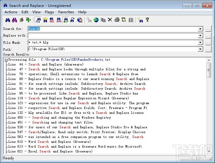The image size is (215, 163).
Task: Start a search with the blue binoculars icon
Action: (x=8, y=20)
